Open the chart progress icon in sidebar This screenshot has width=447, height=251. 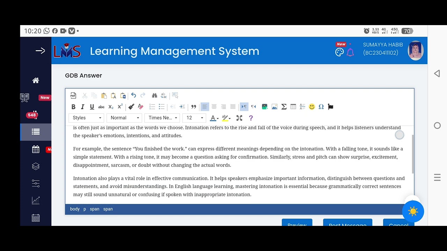point(36,200)
